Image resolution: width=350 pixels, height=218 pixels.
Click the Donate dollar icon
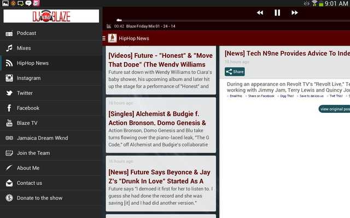[9, 198]
